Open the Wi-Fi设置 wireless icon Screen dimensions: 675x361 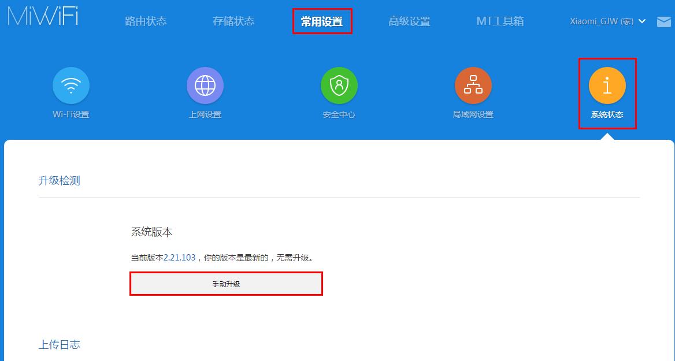point(71,84)
